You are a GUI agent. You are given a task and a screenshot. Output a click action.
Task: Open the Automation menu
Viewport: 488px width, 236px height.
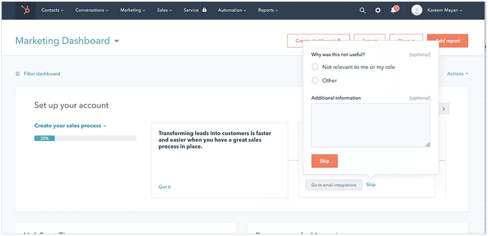[232, 10]
